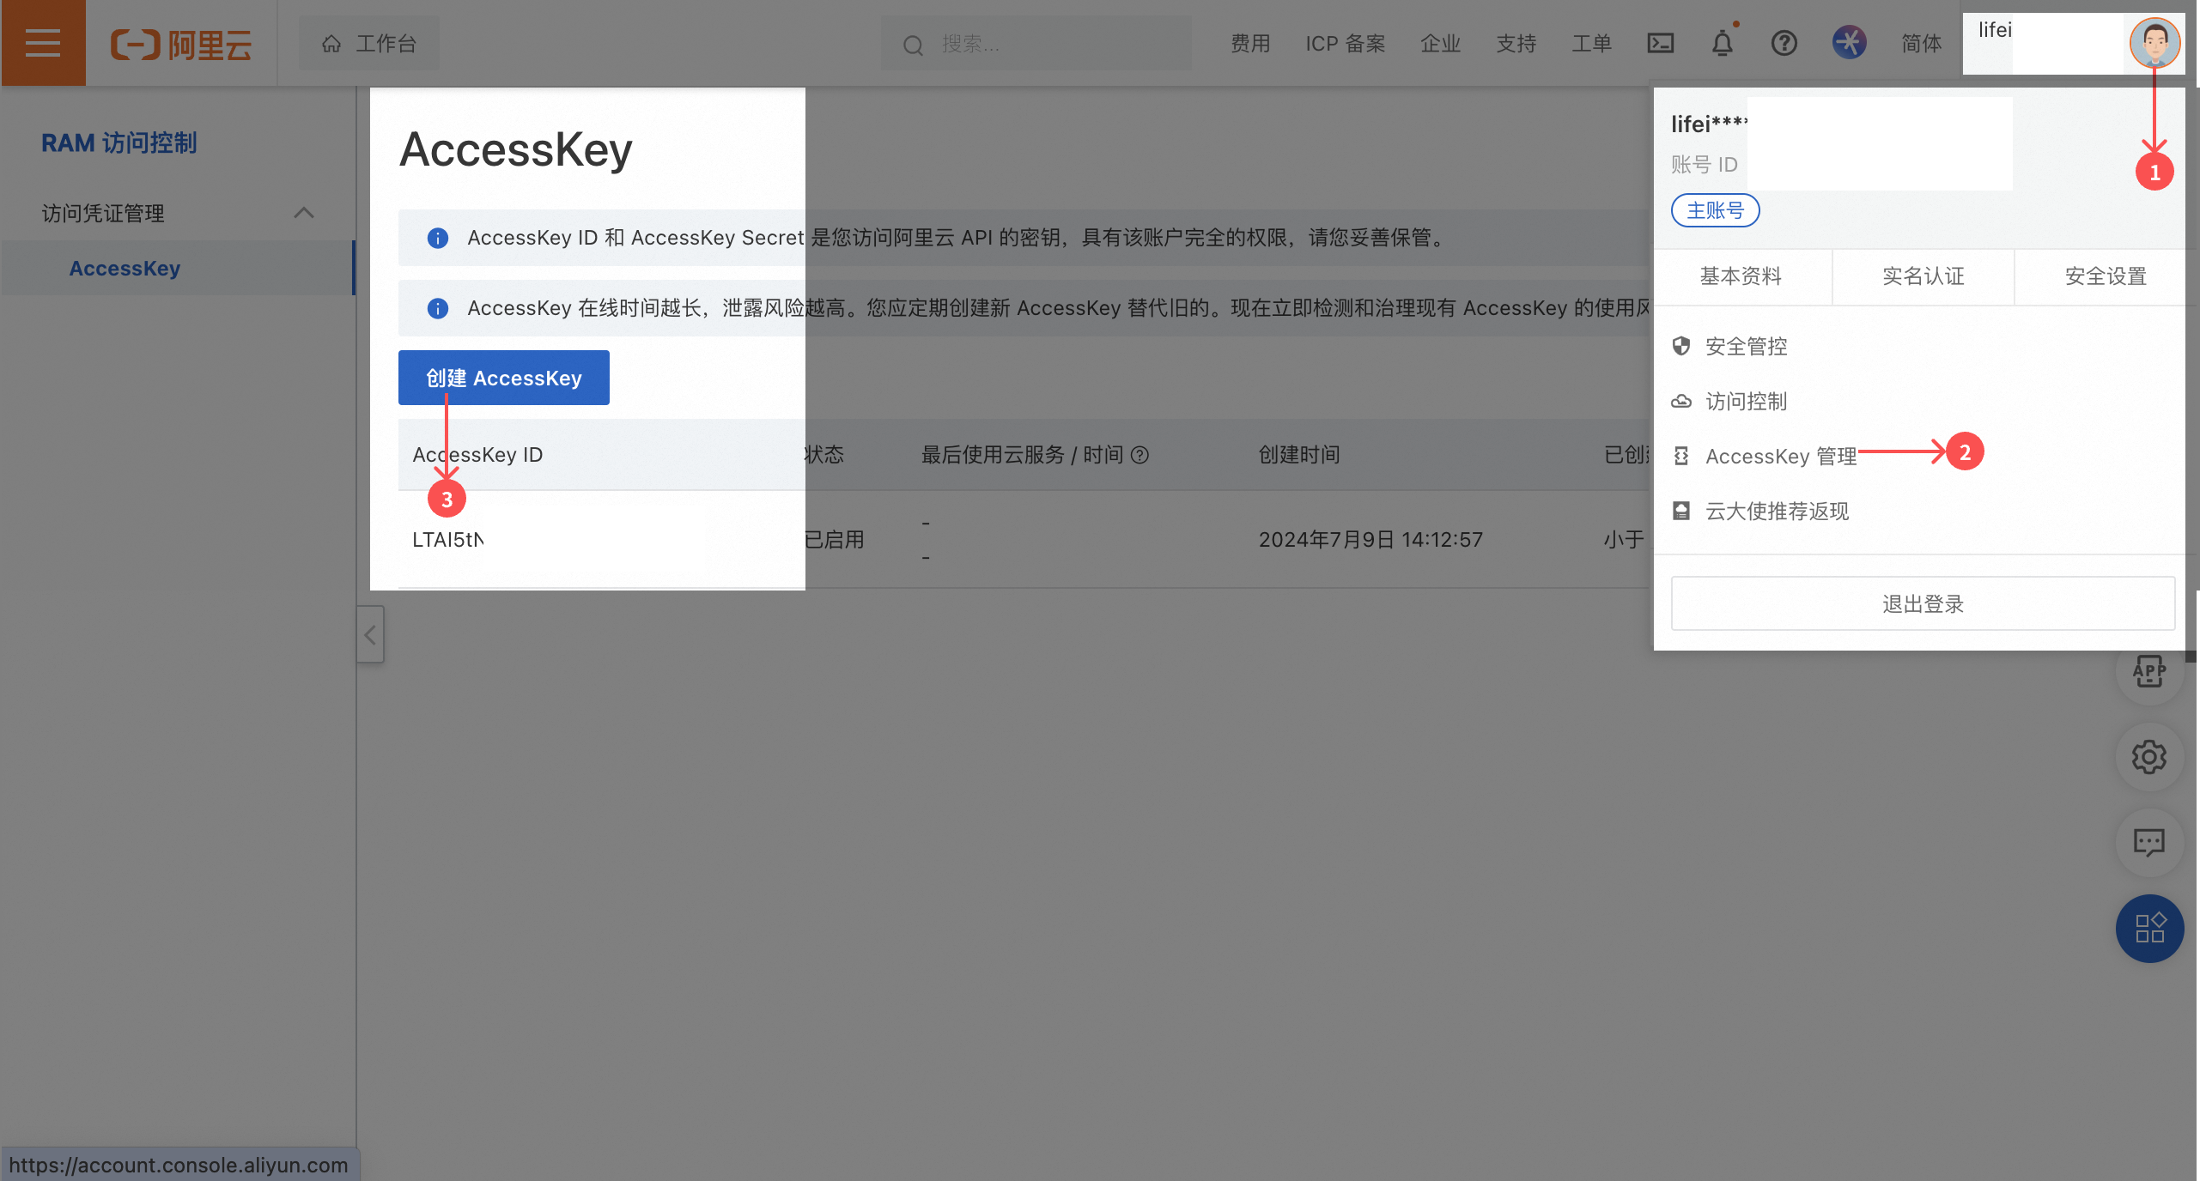Switch to the 实名认证 tab
This screenshot has height=1181, width=2200.
point(1923,276)
